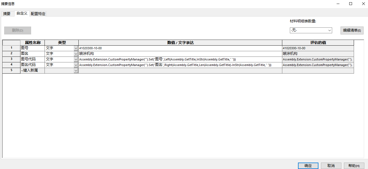The width and height of the screenshot is (368, 169).
Task: Click evaluated value 41020300-10-00
Action: pos(318,48)
